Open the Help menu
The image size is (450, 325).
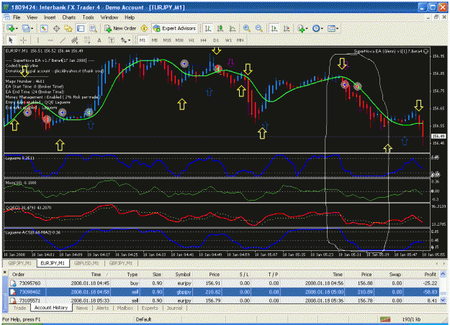click(130, 17)
